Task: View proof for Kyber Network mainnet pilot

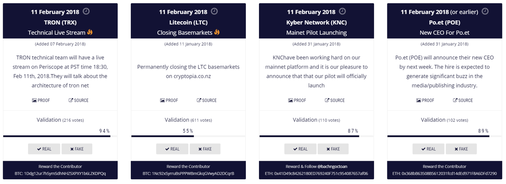Action: tap(297, 100)
